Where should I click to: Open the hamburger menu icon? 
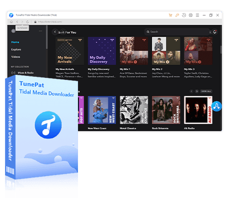click(197, 15)
